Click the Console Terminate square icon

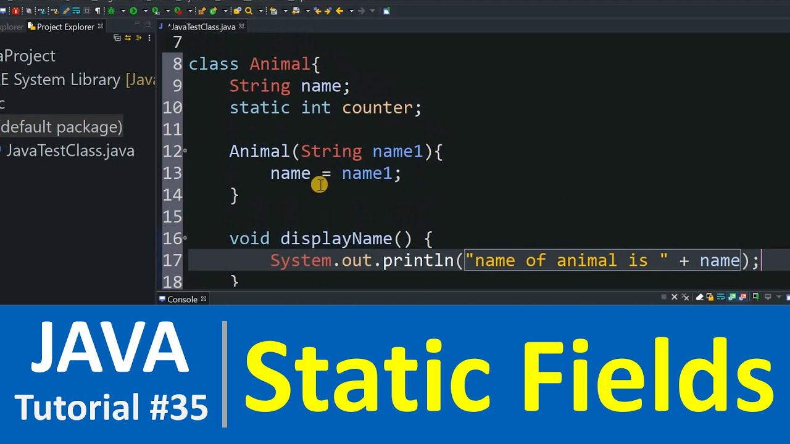pyautogui.click(x=663, y=297)
